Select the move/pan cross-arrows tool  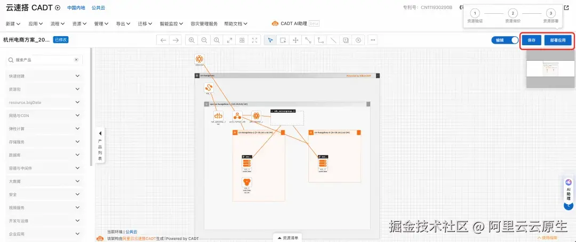pyautogui.click(x=295, y=40)
